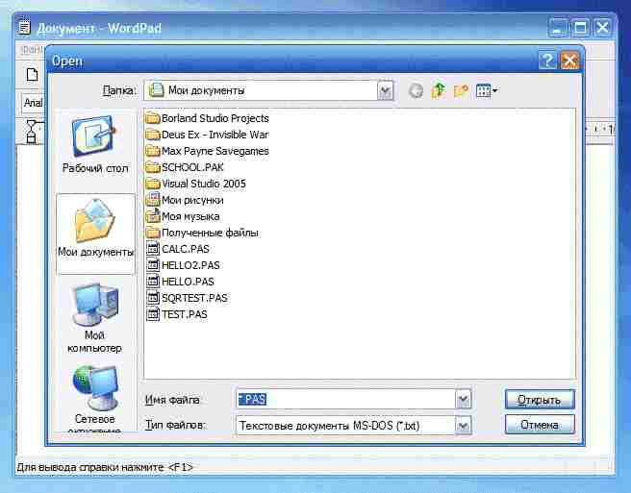Image resolution: width=631 pixels, height=493 pixels.
Task: Select file name SQRTEST.PAS
Action: [194, 298]
